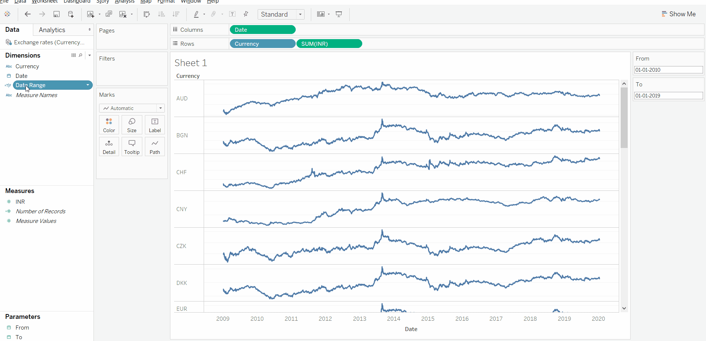Click the scroll down arrow of chart

pos(624,308)
